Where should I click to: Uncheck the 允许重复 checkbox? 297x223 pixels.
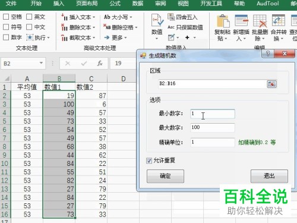coord(149,161)
